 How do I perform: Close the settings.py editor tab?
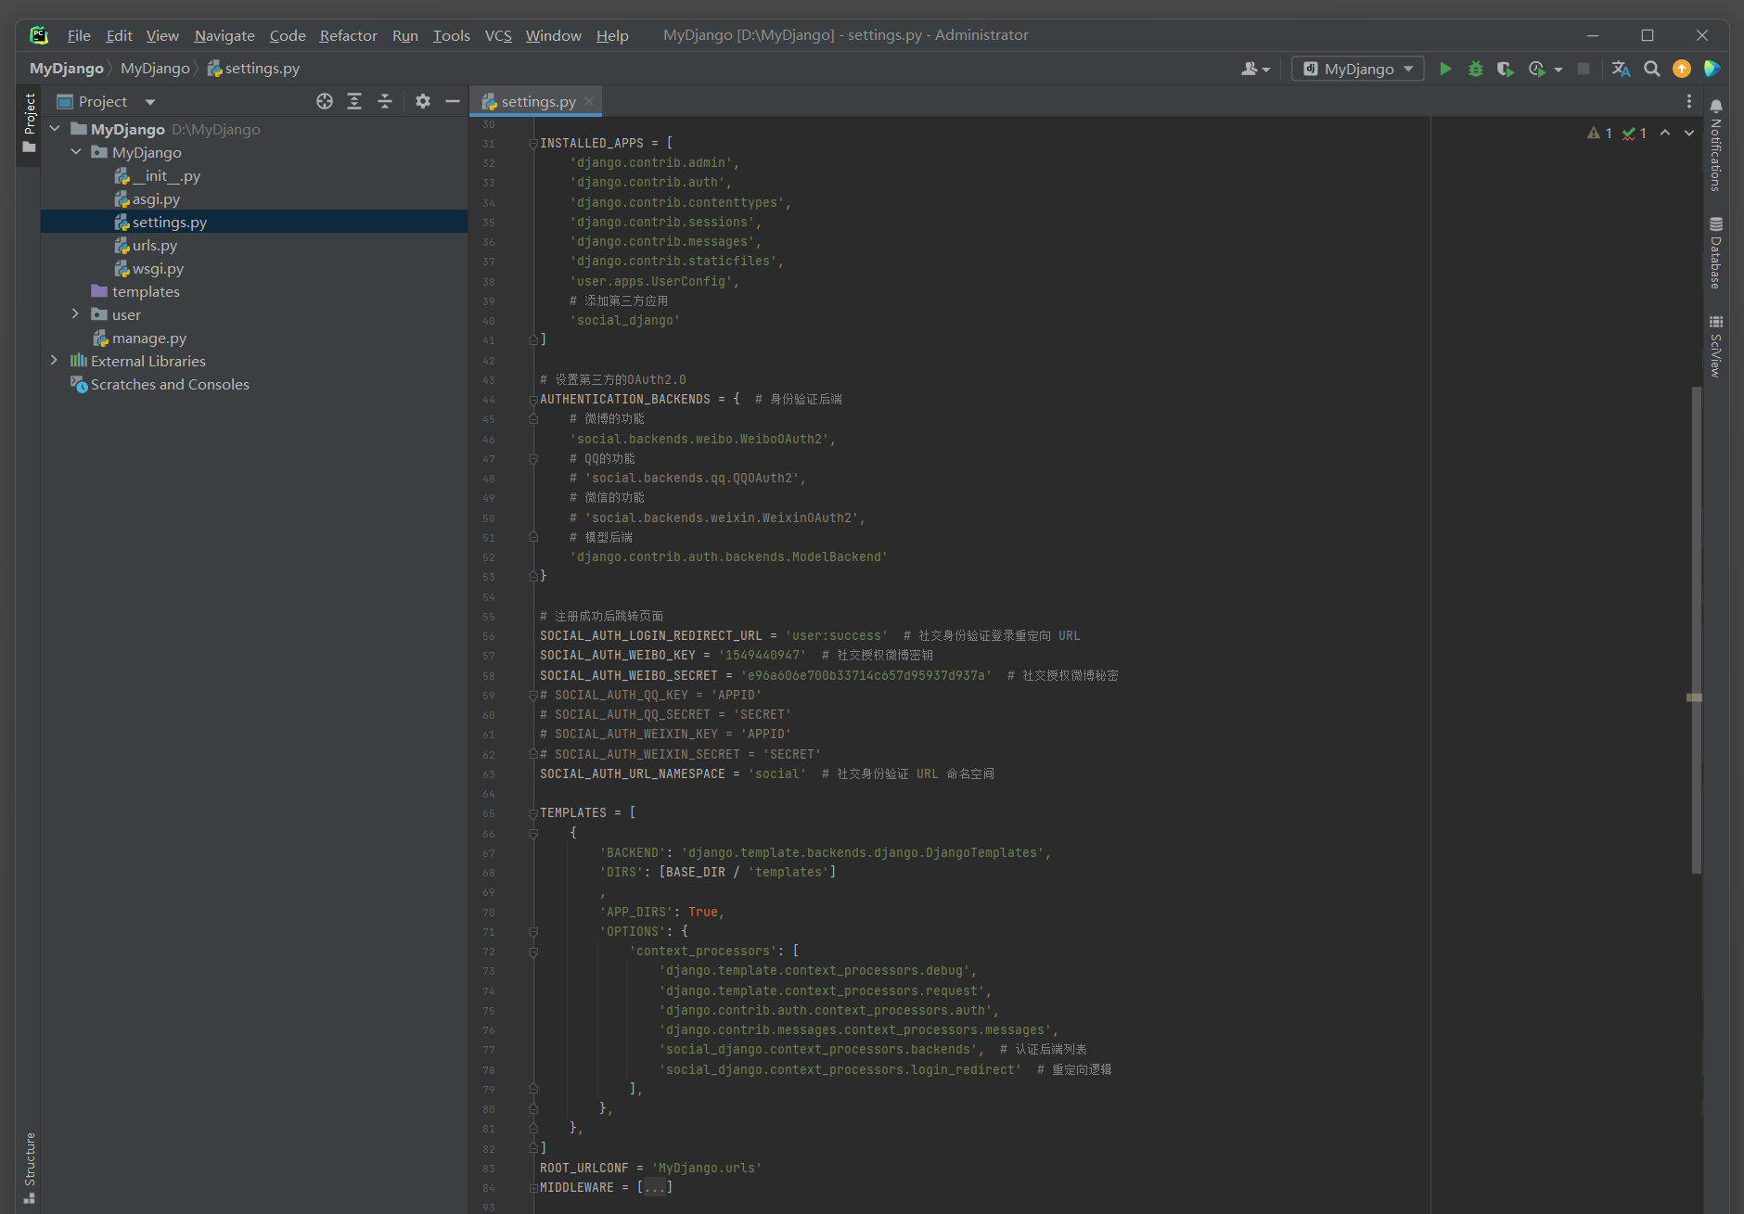pos(589,101)
